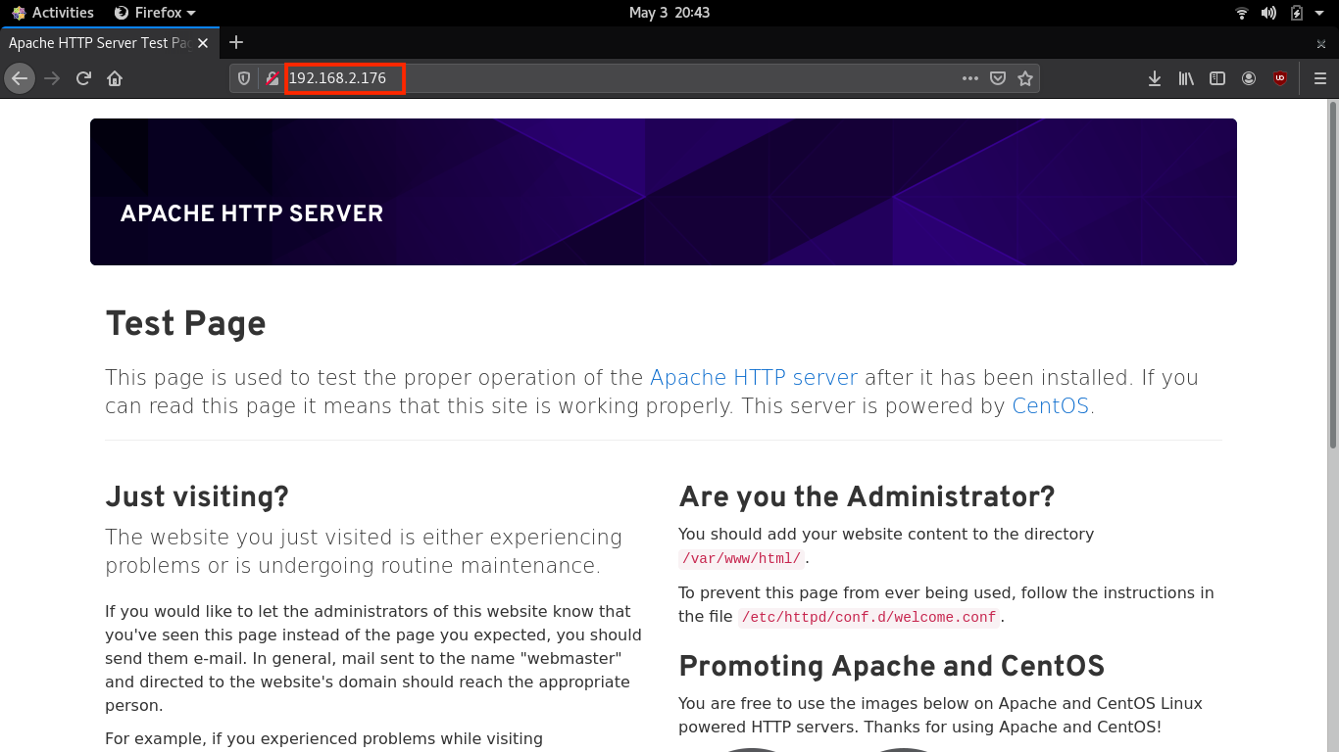Follow the CentOS link
1339x752 pixels.
pos(1051,405)
